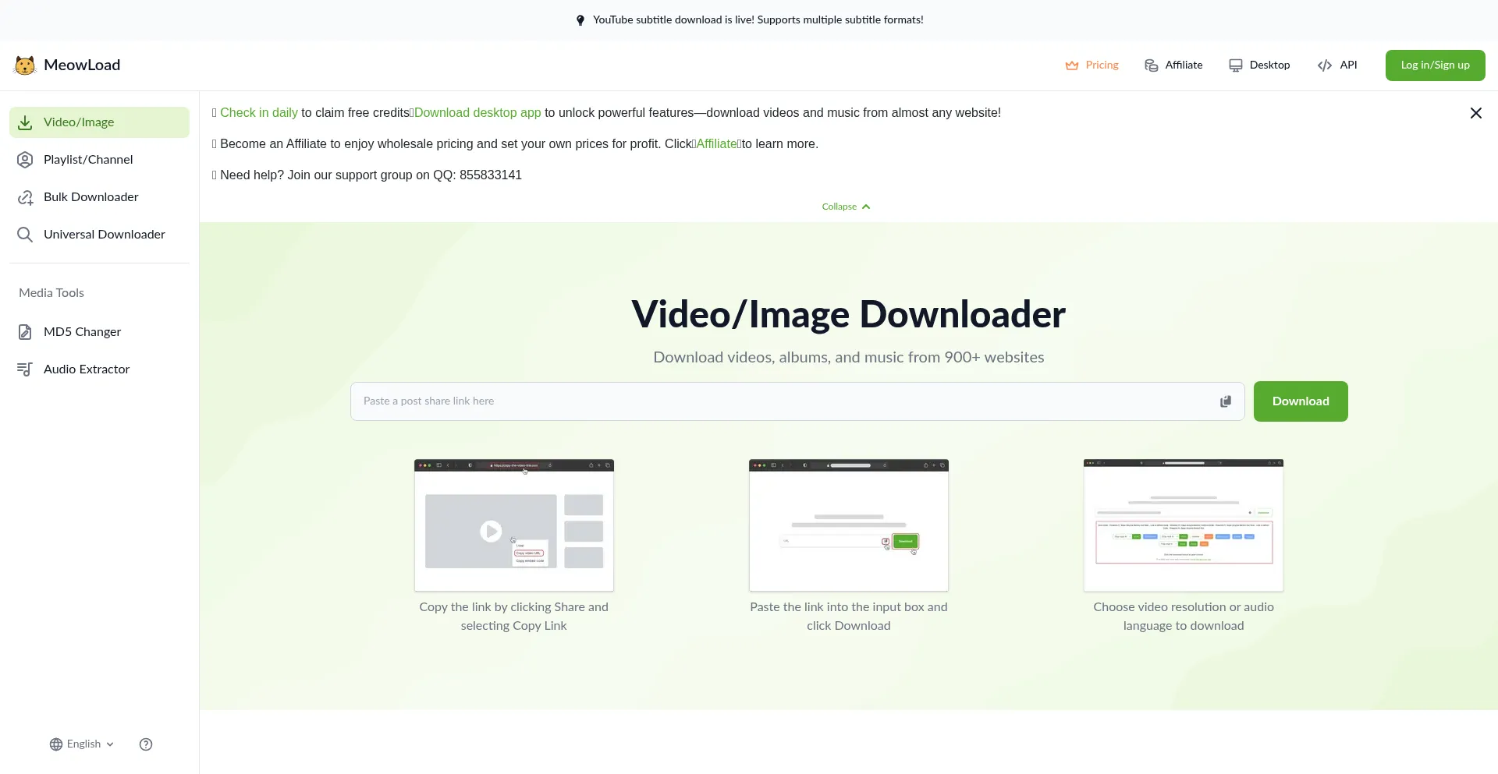Select Universal Downloader in sidebar
The height and width of the screenshot is (774, 1498).
click(x=99, y=235)
